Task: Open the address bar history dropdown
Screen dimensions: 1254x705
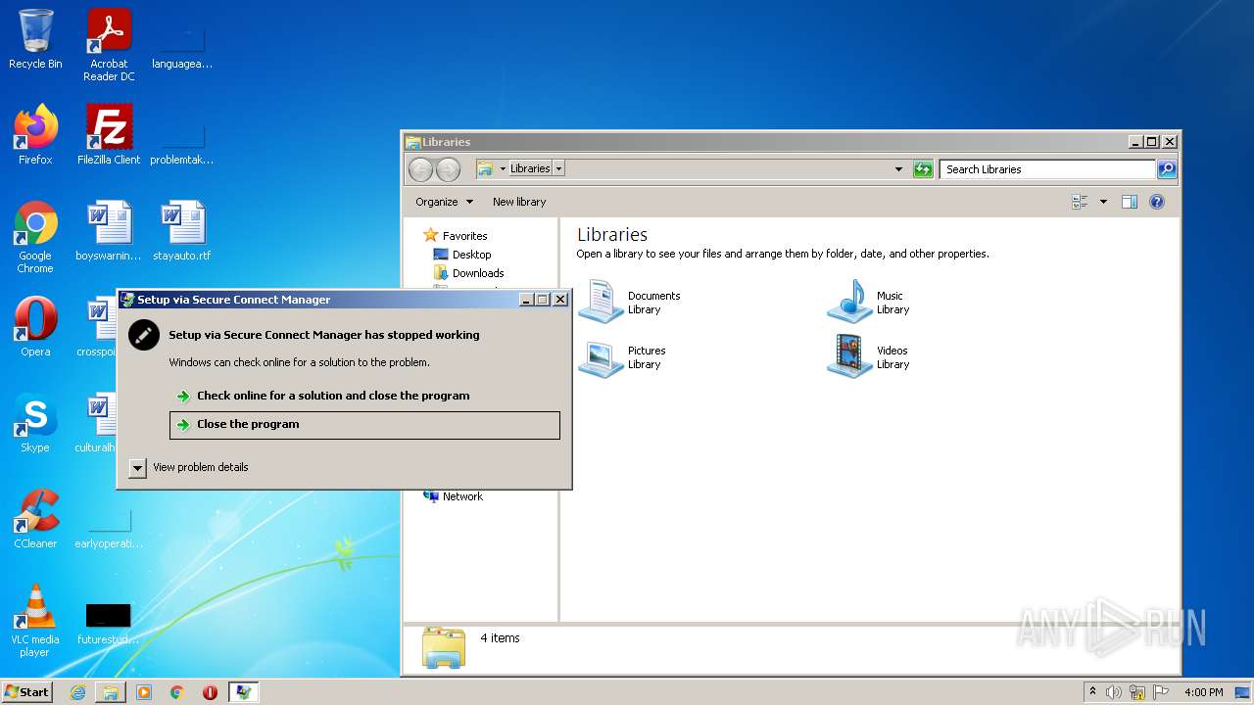Action: coord(898,169)
